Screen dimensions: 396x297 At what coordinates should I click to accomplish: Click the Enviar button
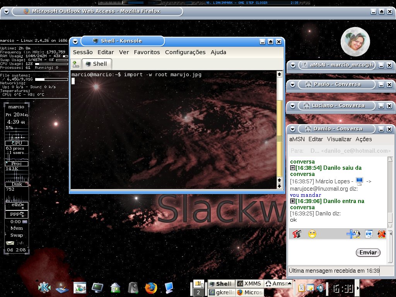point(368,252)
